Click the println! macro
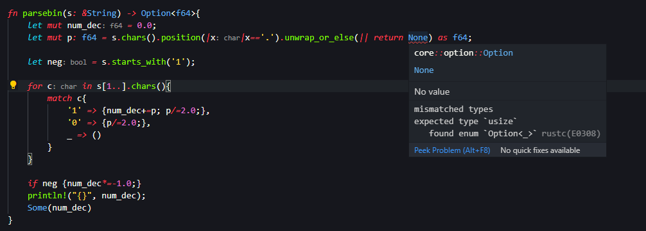 point(44,196)
